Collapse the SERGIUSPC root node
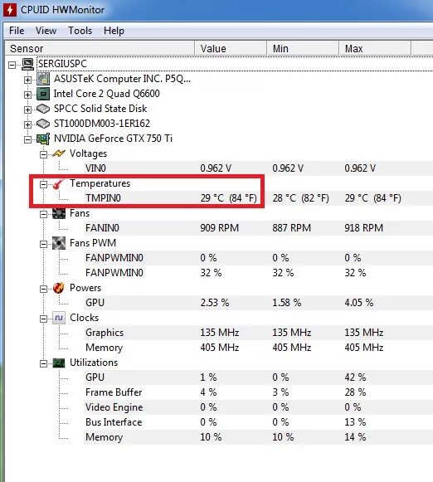This screenshot has height=482, width=433. (x=12, y=65)
